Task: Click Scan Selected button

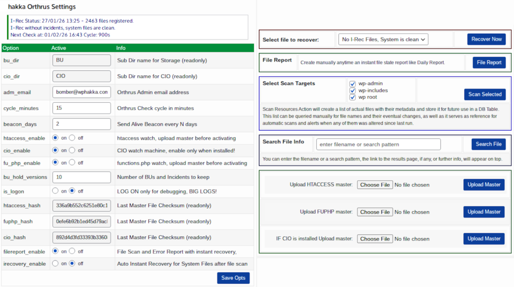Action: [485, 94]
